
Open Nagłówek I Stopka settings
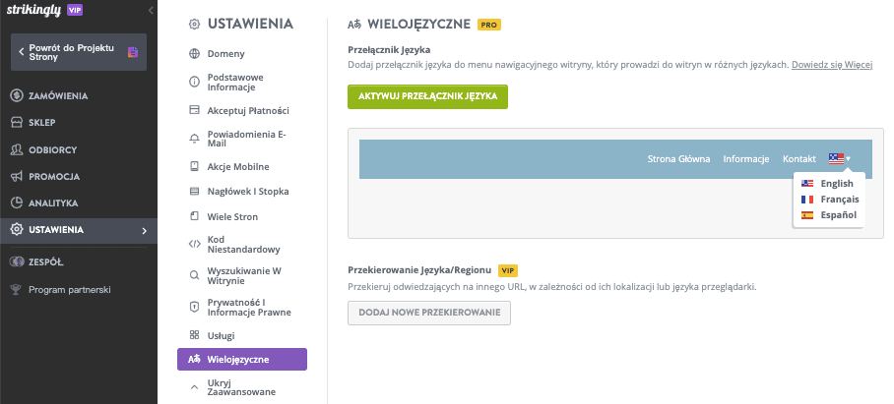[248, 192]
